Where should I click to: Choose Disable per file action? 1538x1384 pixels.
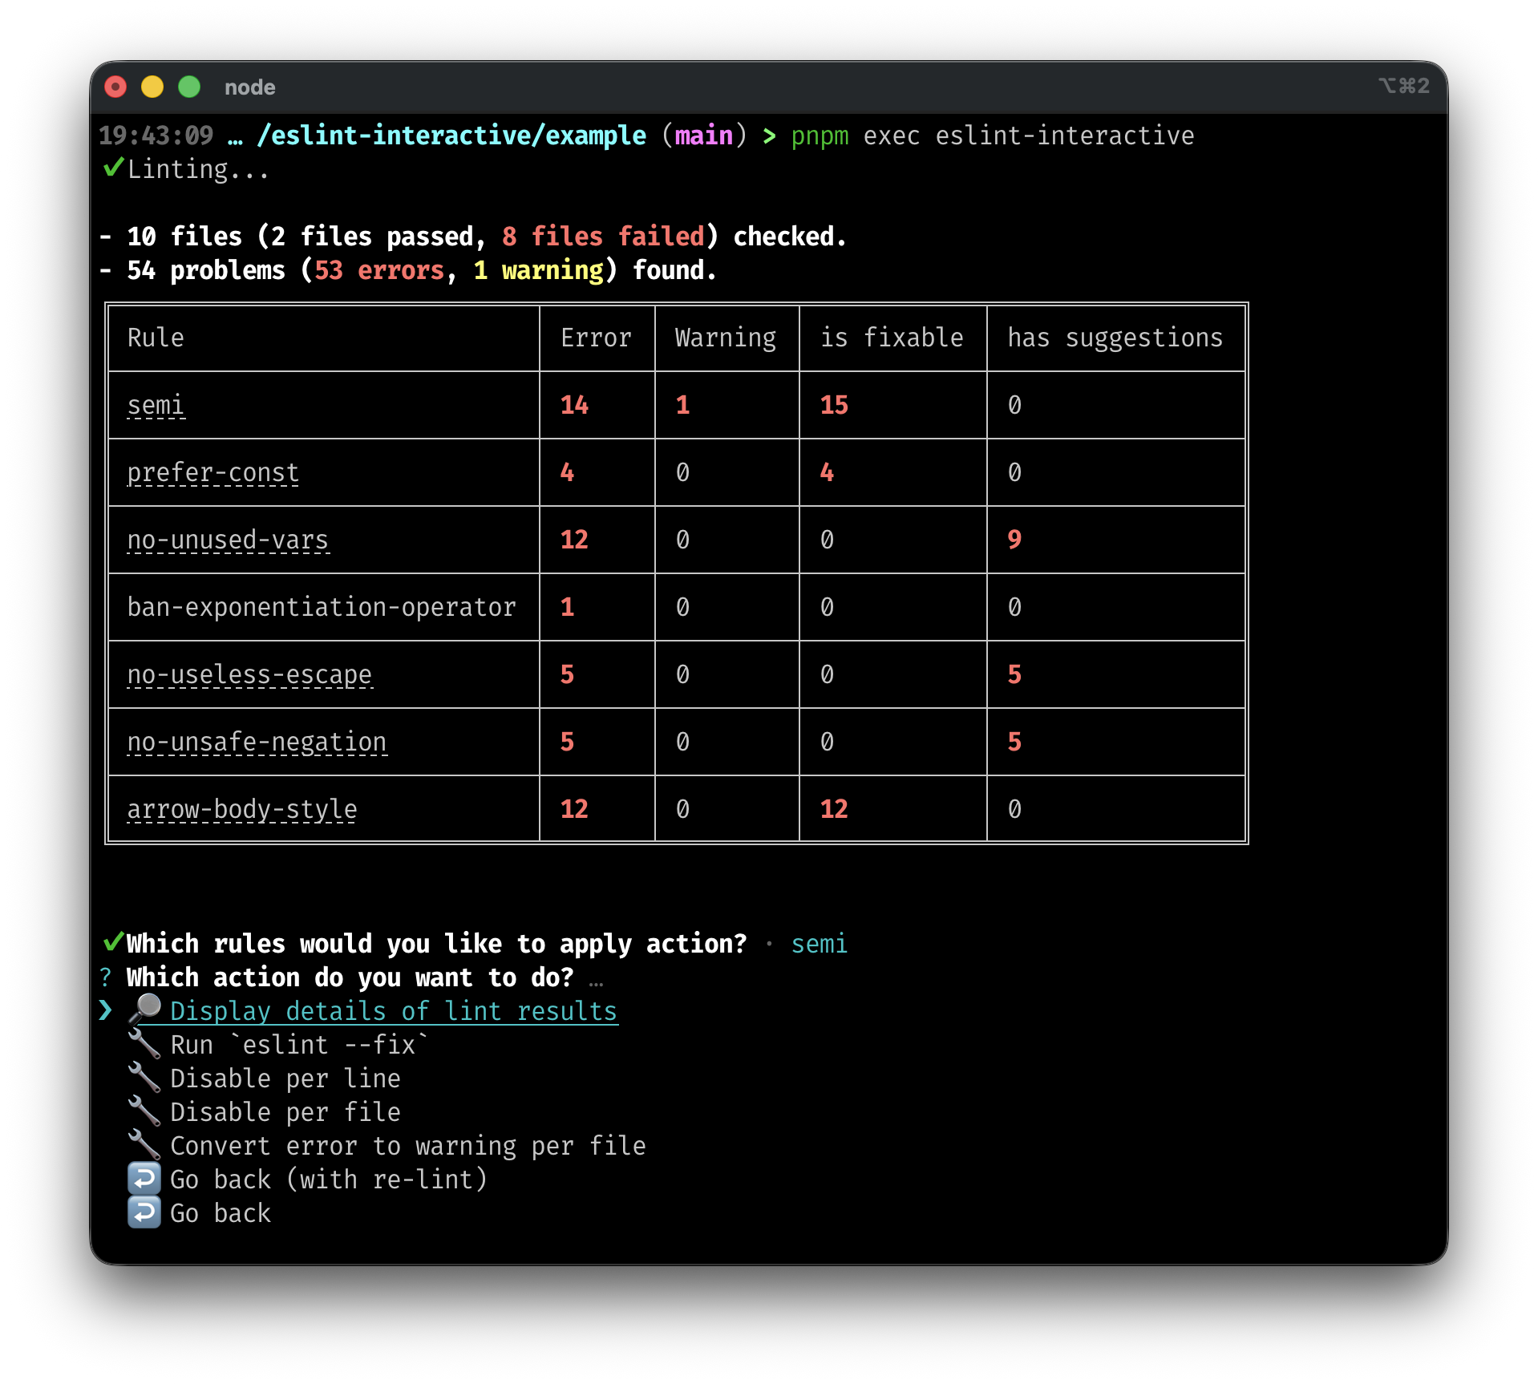point(285,1112)
